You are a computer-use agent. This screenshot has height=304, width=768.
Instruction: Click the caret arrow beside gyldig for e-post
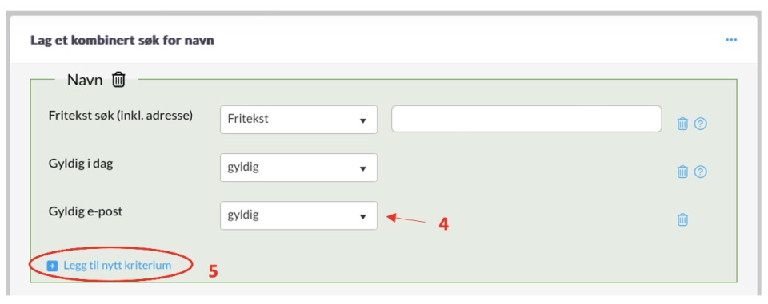coord(363,216)
